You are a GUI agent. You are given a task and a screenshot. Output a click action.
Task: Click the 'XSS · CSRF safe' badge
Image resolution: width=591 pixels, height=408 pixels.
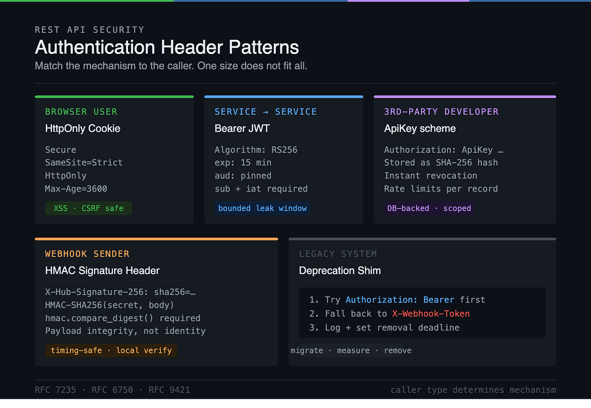click(x=89, y=208)
